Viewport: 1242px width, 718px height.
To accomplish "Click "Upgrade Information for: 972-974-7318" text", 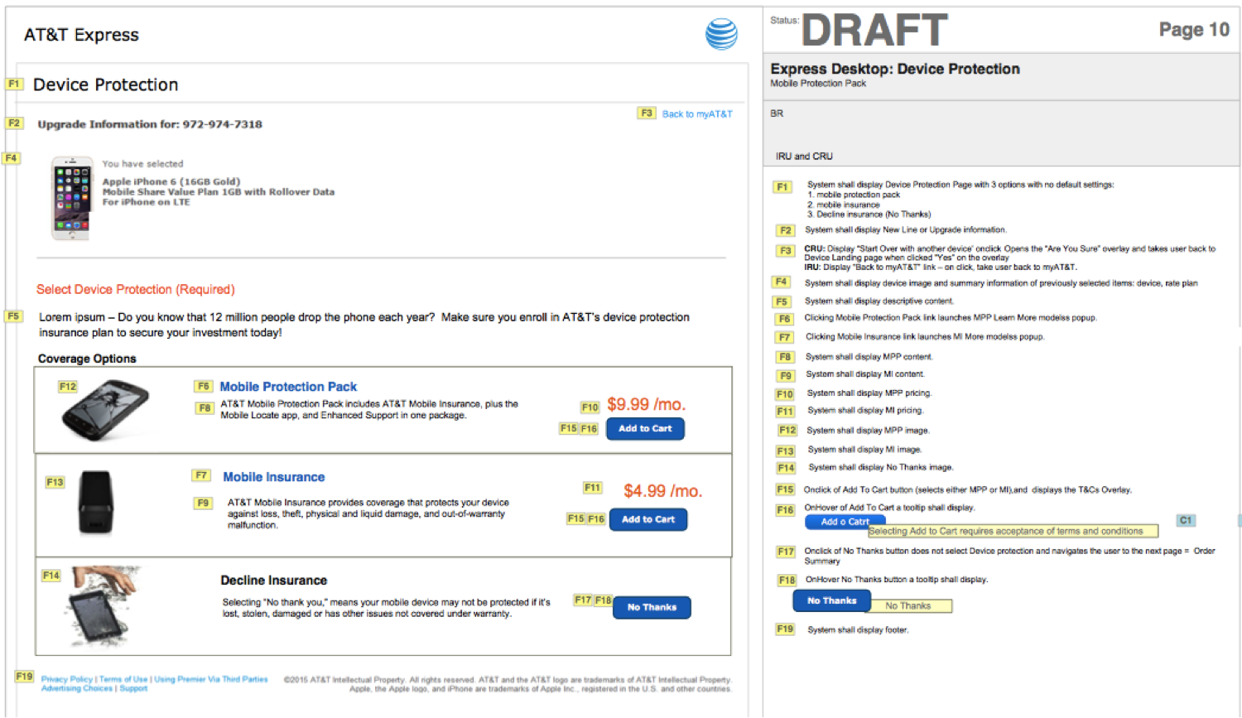I will pyautogui.click(x=150, y=124).
